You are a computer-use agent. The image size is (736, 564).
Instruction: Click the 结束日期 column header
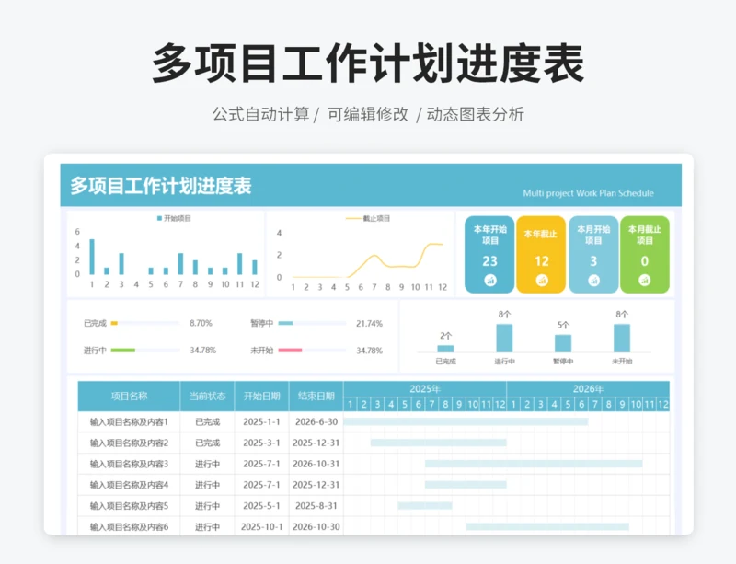pyautogui.click(x=316, y=397)
